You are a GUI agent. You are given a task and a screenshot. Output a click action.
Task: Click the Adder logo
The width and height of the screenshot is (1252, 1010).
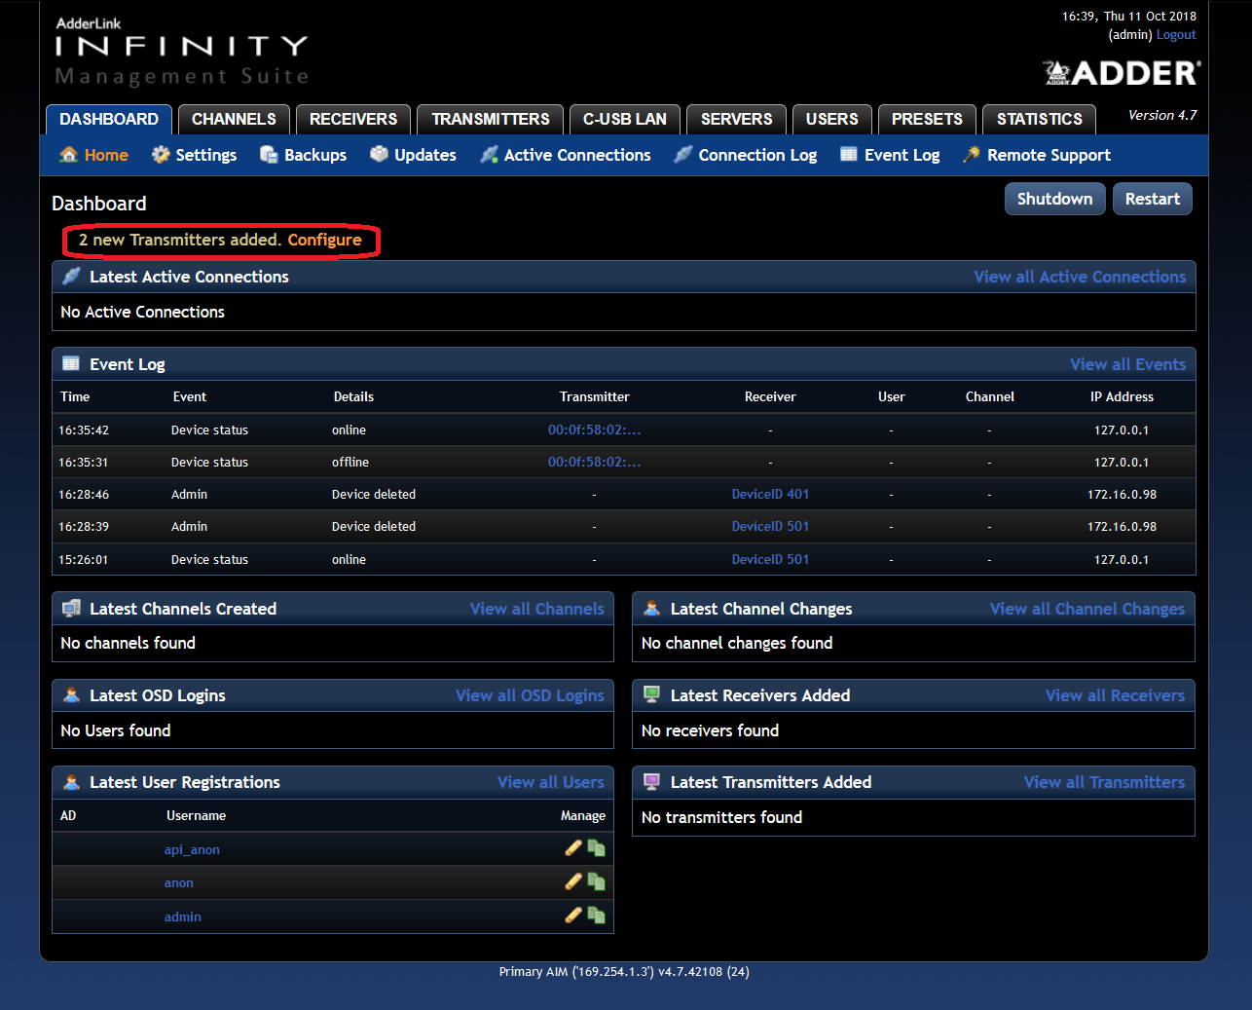(1122, 73)
